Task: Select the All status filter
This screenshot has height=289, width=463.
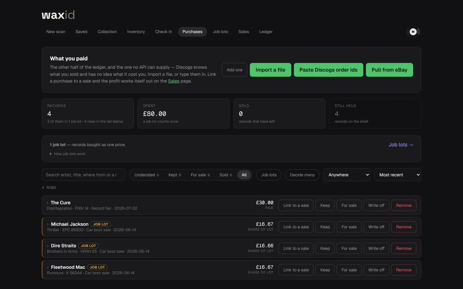Action: coord(244,175)
